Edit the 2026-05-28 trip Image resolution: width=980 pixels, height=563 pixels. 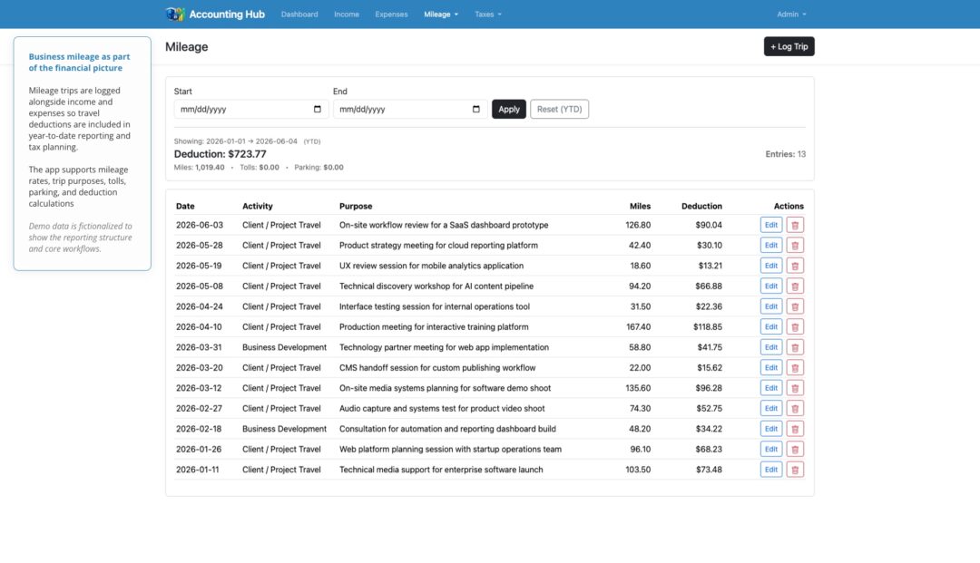pos(771,246)
